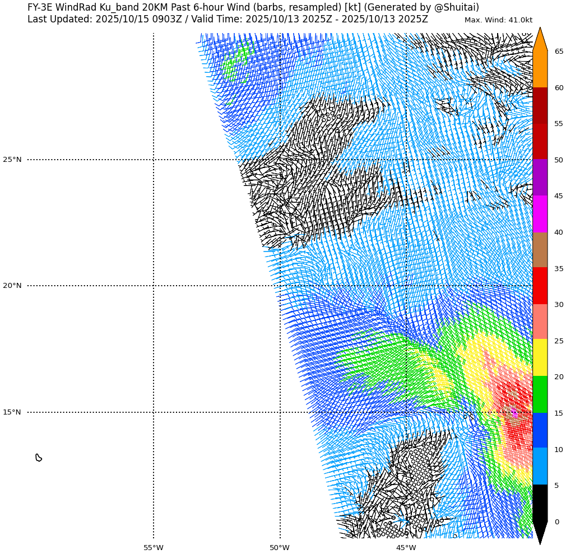This screenshot has height=554, width=566.
Task: Click the orange 60-65 kt colorbar segment
Action: click(x=540, y=69)
